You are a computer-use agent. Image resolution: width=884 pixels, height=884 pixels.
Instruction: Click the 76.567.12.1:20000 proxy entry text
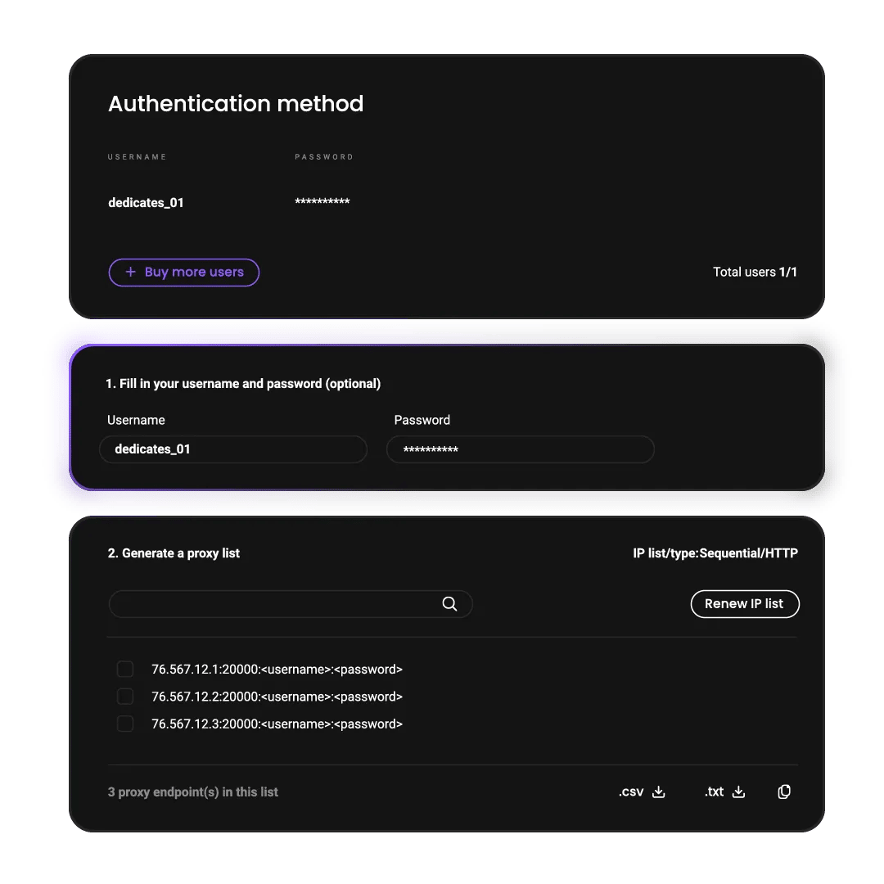point(277,670)
